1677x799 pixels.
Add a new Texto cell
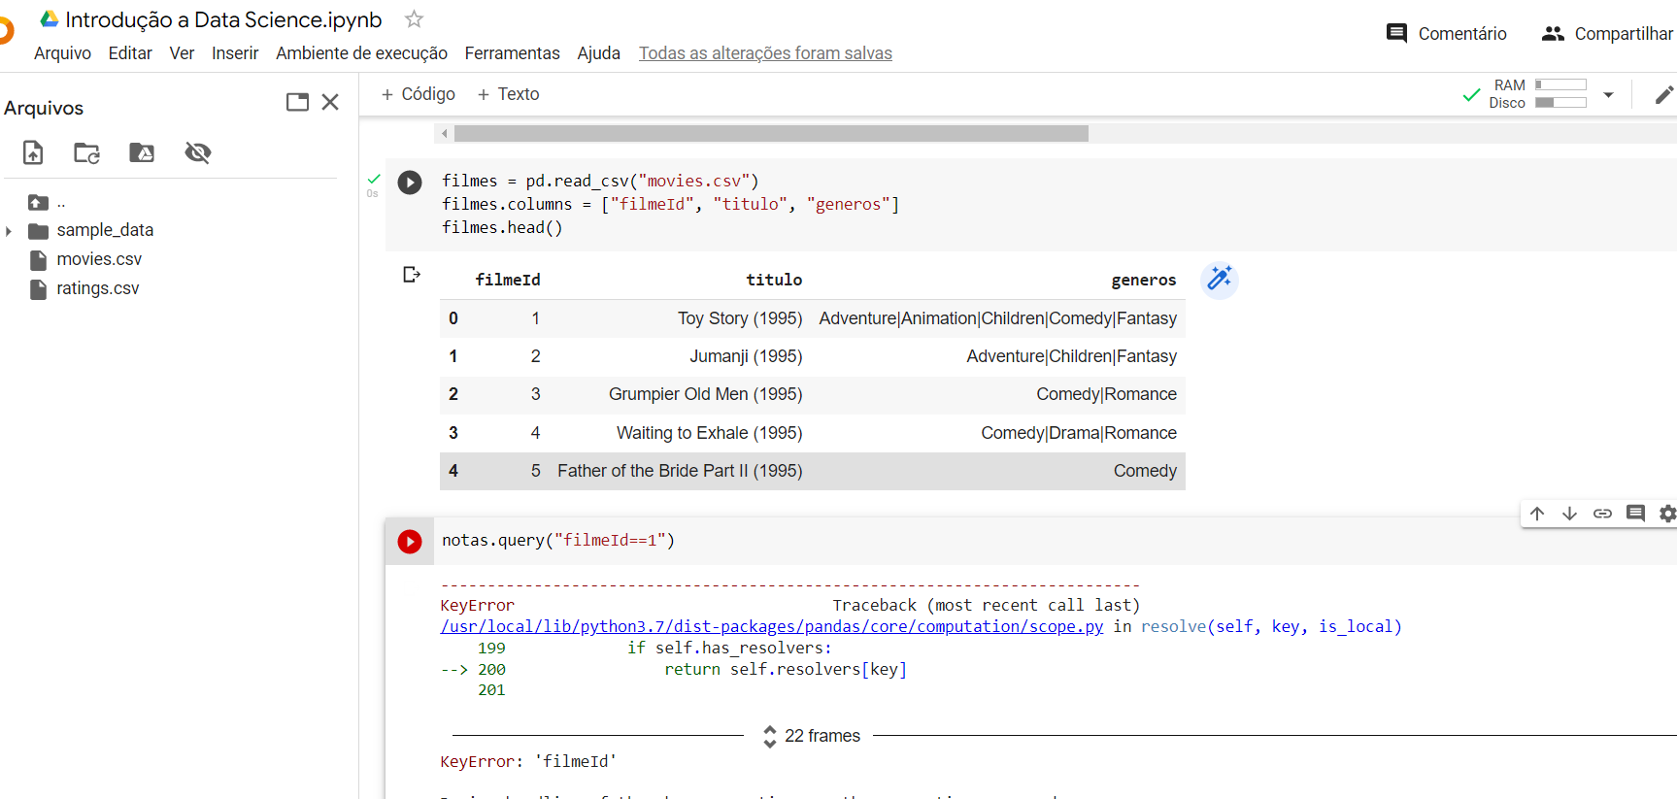point(508,94)
